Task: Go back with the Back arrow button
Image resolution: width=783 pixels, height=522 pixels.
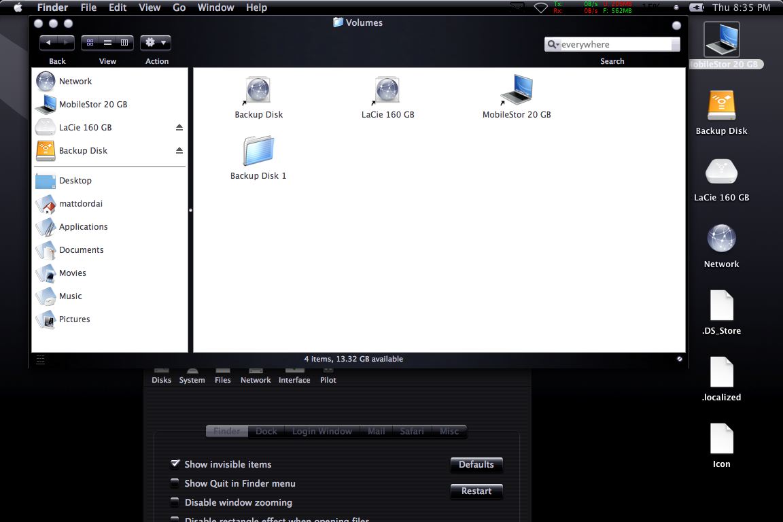Action: [48, 43]
